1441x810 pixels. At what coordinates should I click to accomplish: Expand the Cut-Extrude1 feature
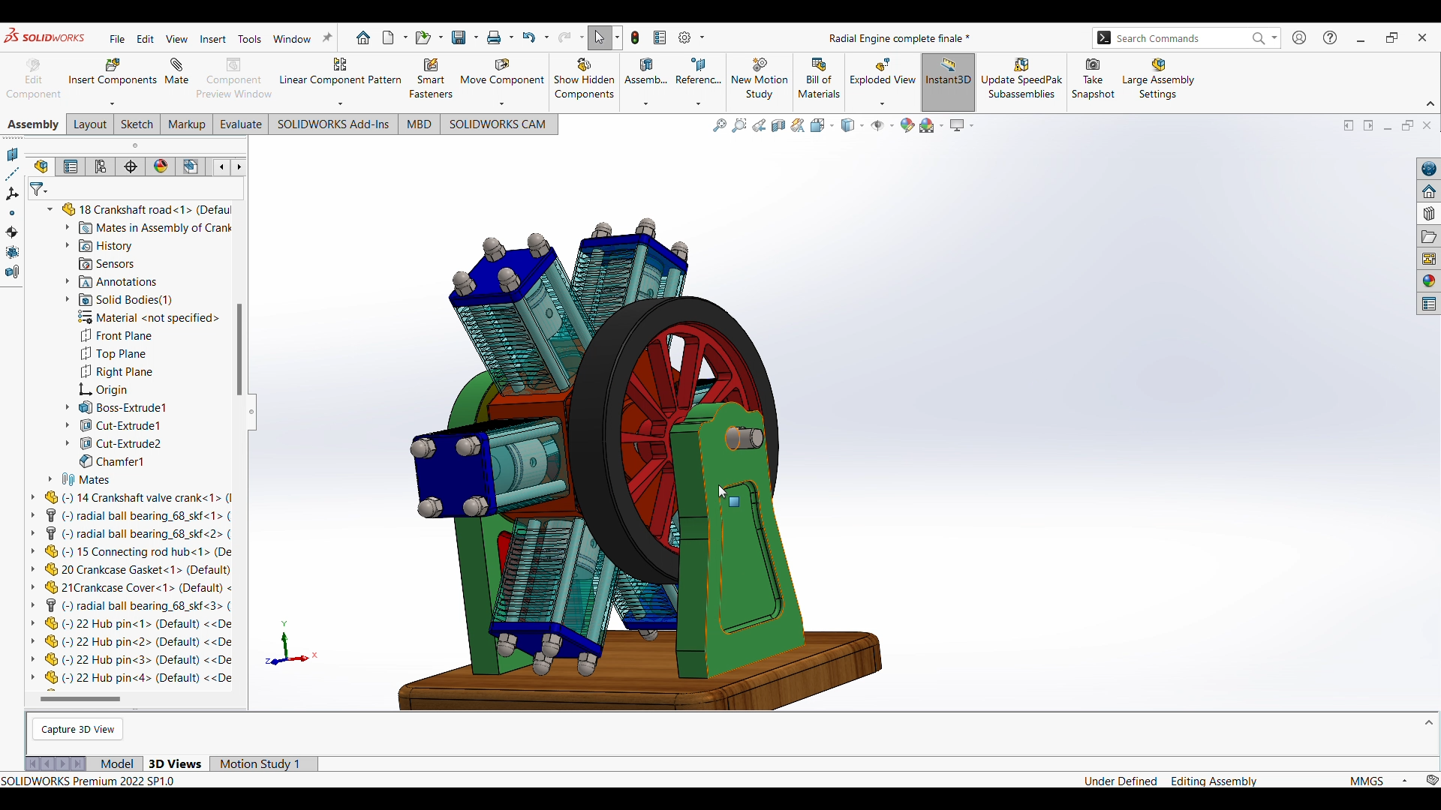68,426
